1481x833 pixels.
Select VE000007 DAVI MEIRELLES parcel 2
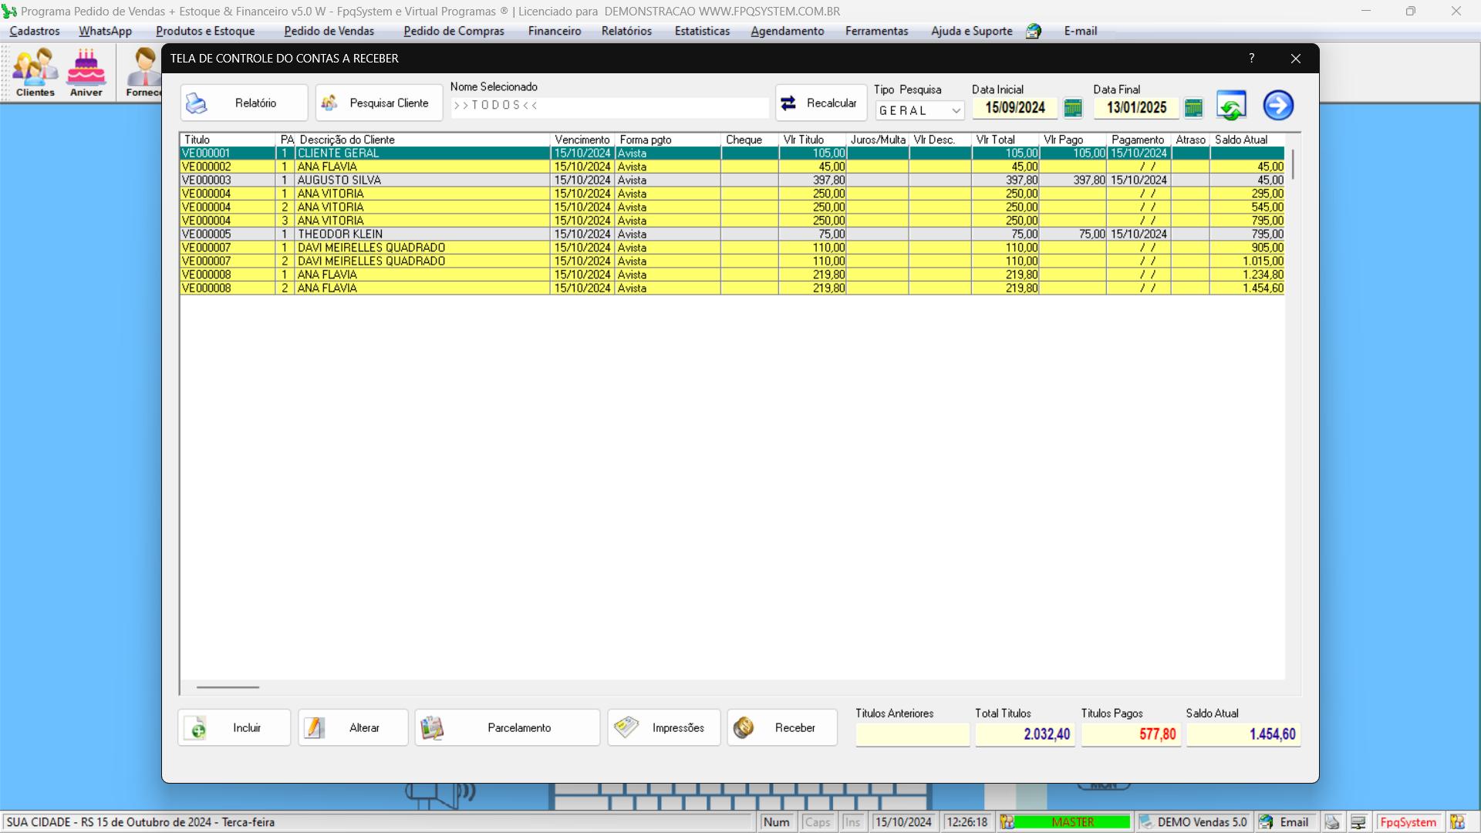732,261
